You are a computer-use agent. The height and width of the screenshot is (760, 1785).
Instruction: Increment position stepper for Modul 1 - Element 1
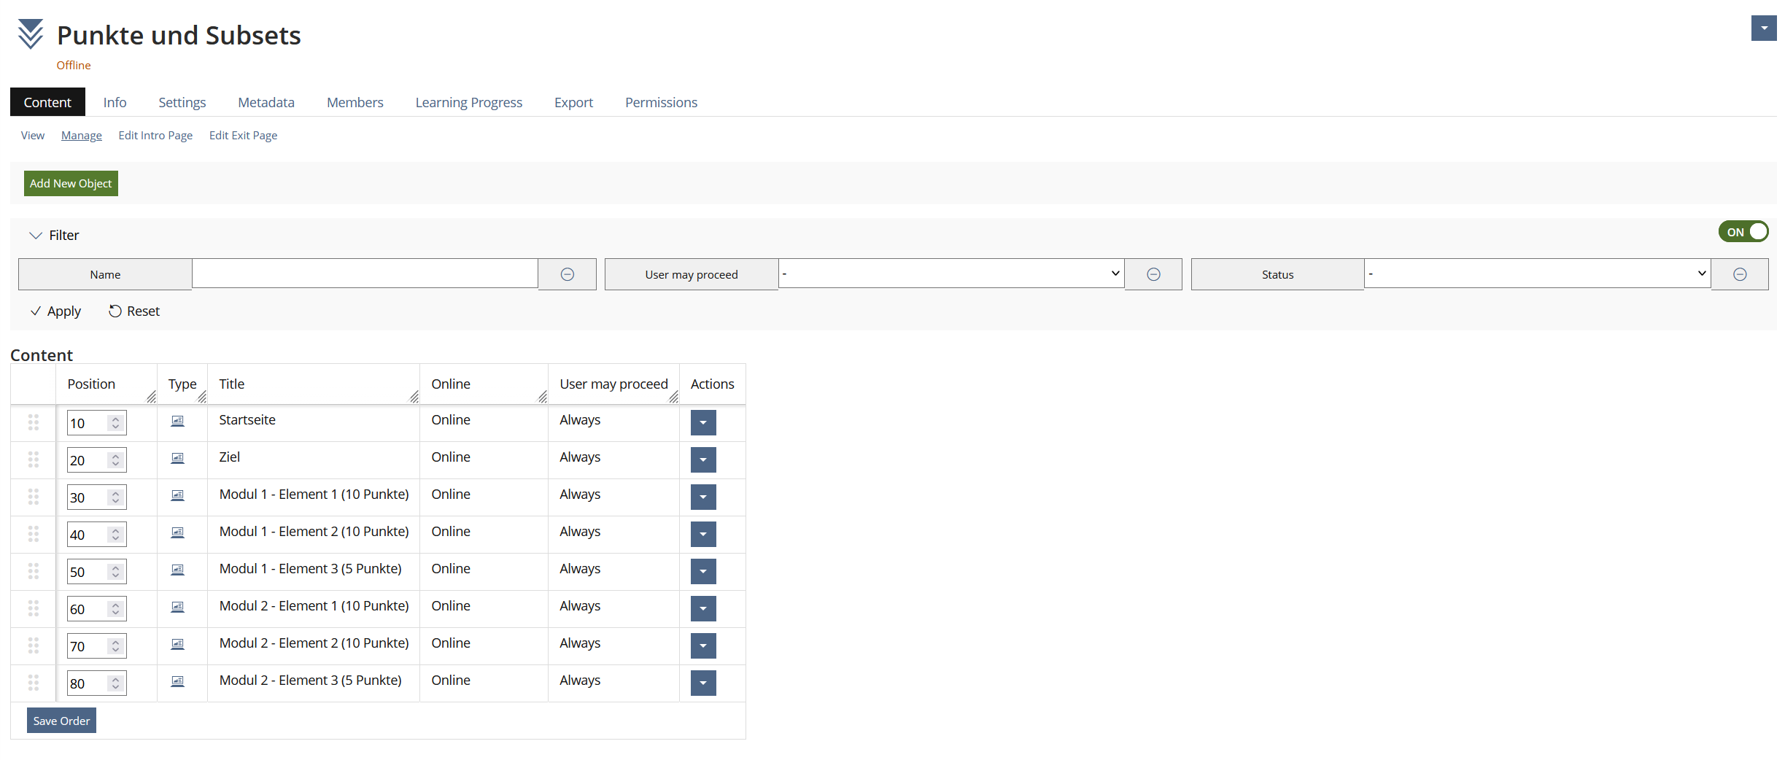click(x=115, y=493)
